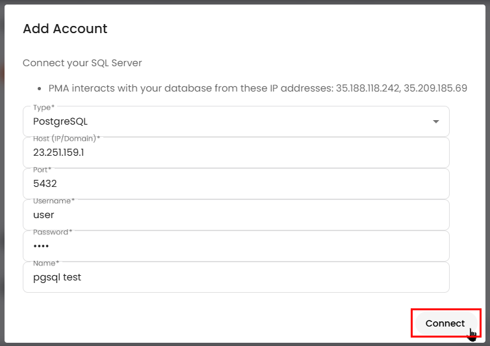490x346 pixels.
Task: Select the Username field with 'user'
Action: (235, 215)
